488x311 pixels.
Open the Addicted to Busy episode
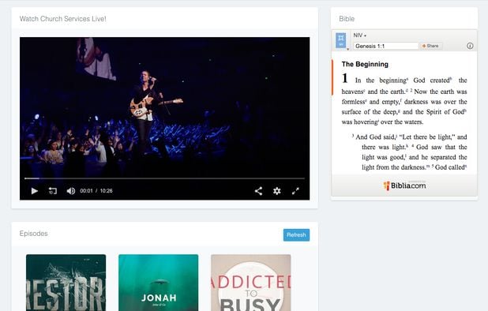click(x=250, y=283)
